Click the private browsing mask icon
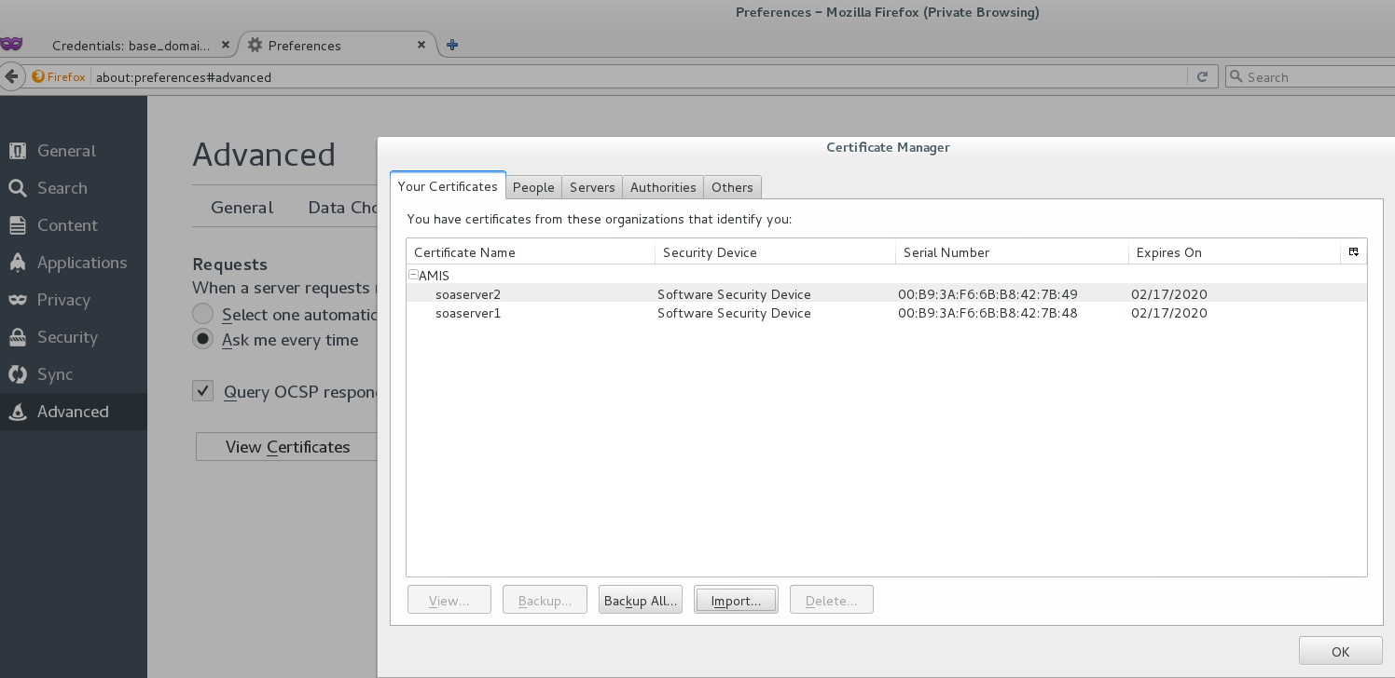The height and width of the screenshot is (678, 1395). 12,44
